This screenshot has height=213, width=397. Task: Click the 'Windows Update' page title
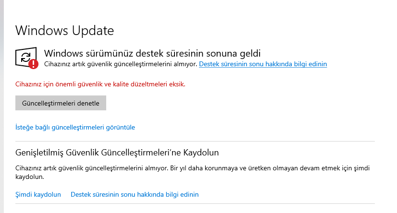[x=64, y=31]
